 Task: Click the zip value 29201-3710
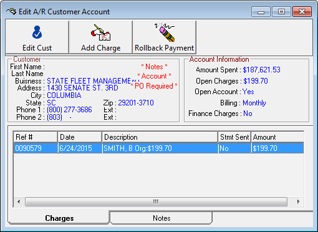click(136, 103)
